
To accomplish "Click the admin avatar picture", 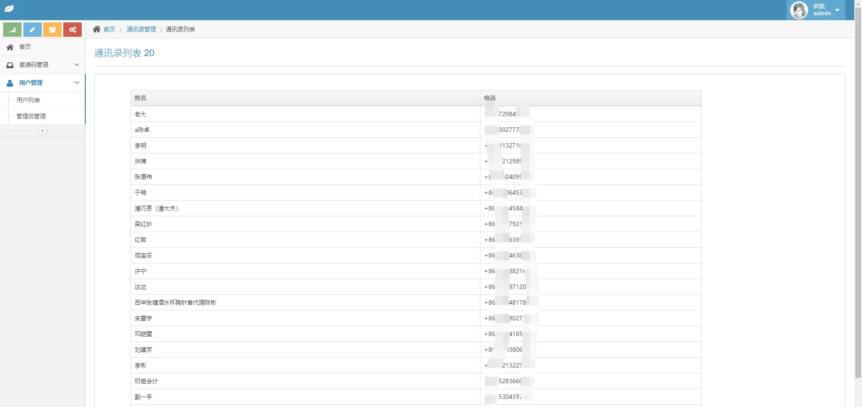I will (799, 10).
